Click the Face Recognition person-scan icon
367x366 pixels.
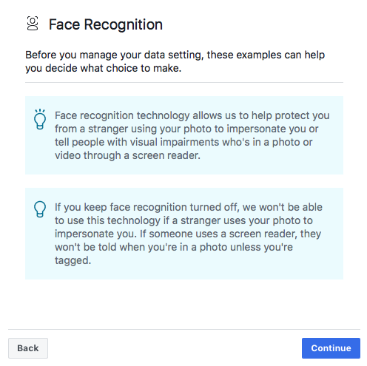[33, 24]
